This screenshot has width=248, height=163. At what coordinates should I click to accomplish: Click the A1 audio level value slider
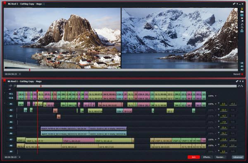(x=224, y=104)
